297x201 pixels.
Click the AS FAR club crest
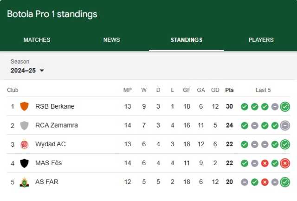[25, 182]
